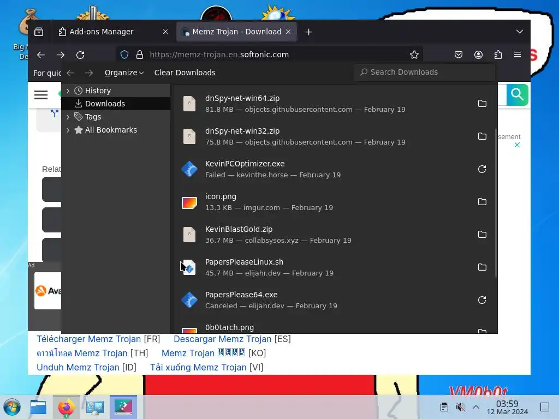This screenshot has width=559, height=419.
Task: Show PapersPleaseLinux.sh in folder
Action: [482, 267]
